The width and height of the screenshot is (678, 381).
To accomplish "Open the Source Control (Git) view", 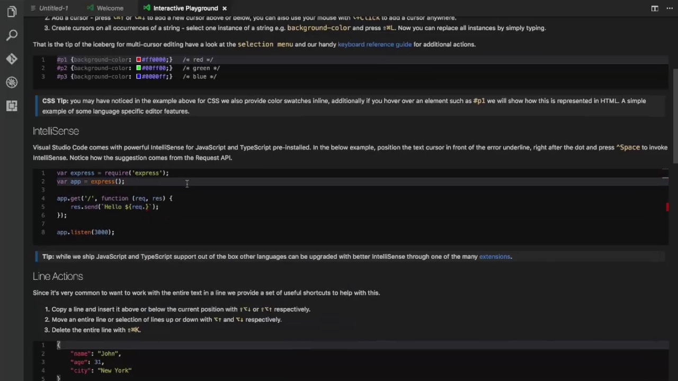I will click(12, 59).
